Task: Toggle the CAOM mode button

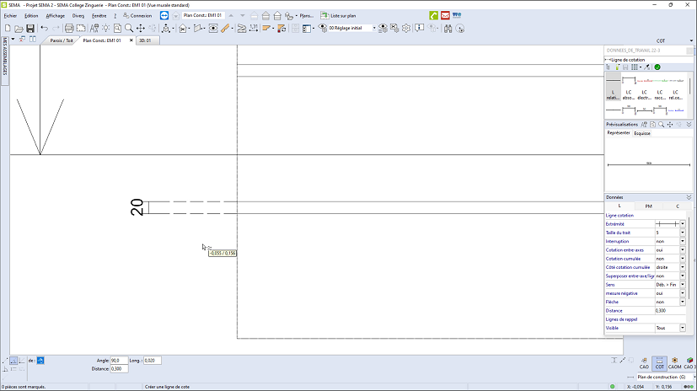Action: [675, 362]
